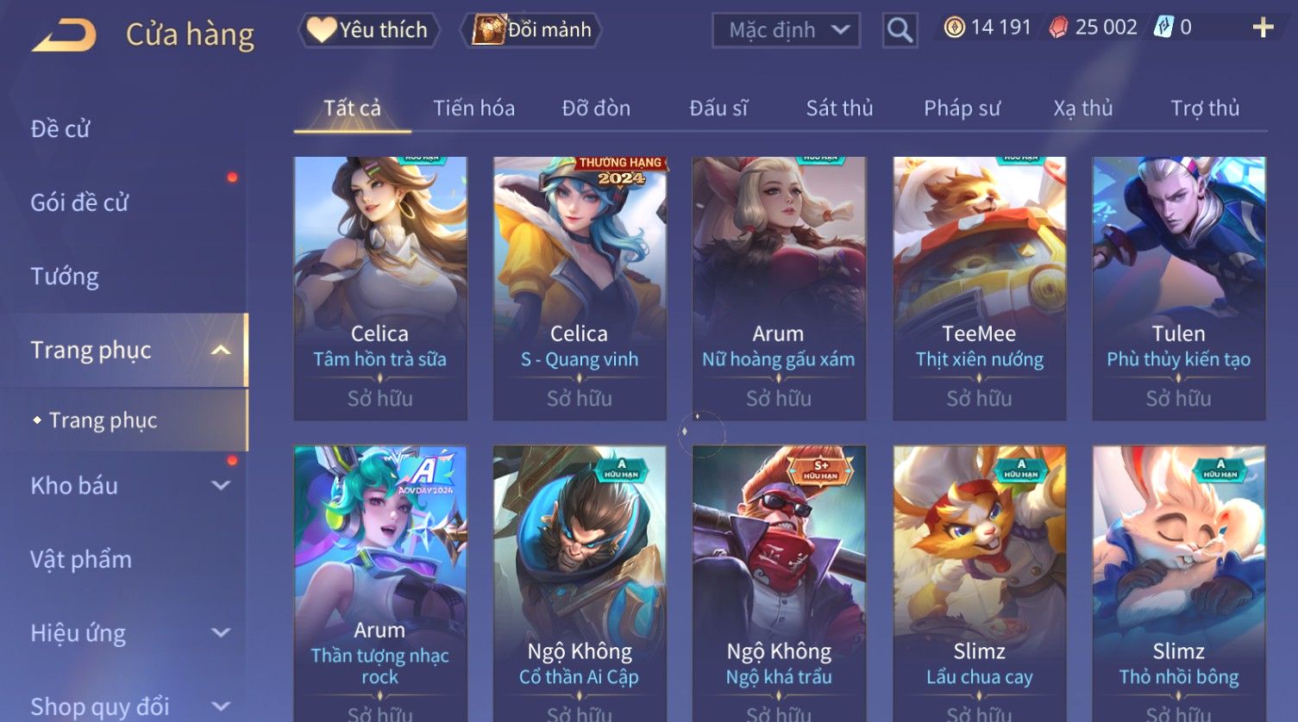The image size is (1298, 722).
Task: Go back using the return arrow icon
Action: (64, 35)
